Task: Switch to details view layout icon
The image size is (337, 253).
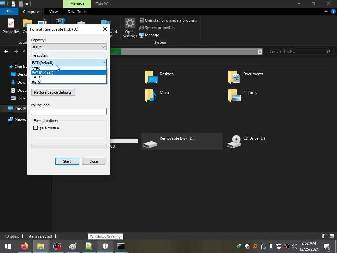Action: (324, 236)
